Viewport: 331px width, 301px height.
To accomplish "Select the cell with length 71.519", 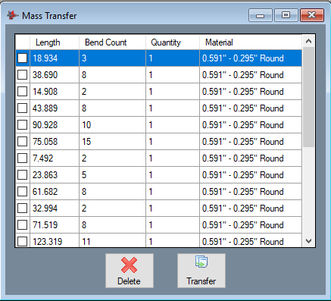I will [55, 225].
